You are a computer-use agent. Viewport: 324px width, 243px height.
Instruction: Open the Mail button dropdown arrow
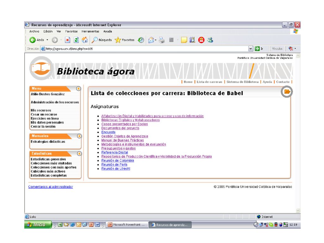pyautogui.click(x=156, y=40)
